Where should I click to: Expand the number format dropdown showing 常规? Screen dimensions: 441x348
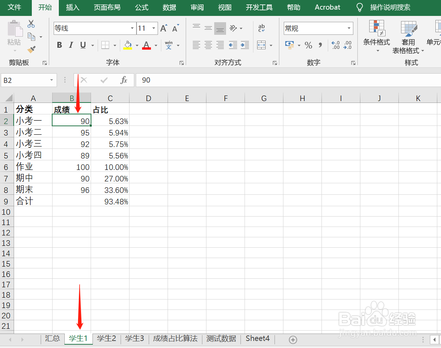[348, 28]
